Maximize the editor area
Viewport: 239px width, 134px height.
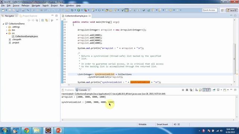point(235,16)
